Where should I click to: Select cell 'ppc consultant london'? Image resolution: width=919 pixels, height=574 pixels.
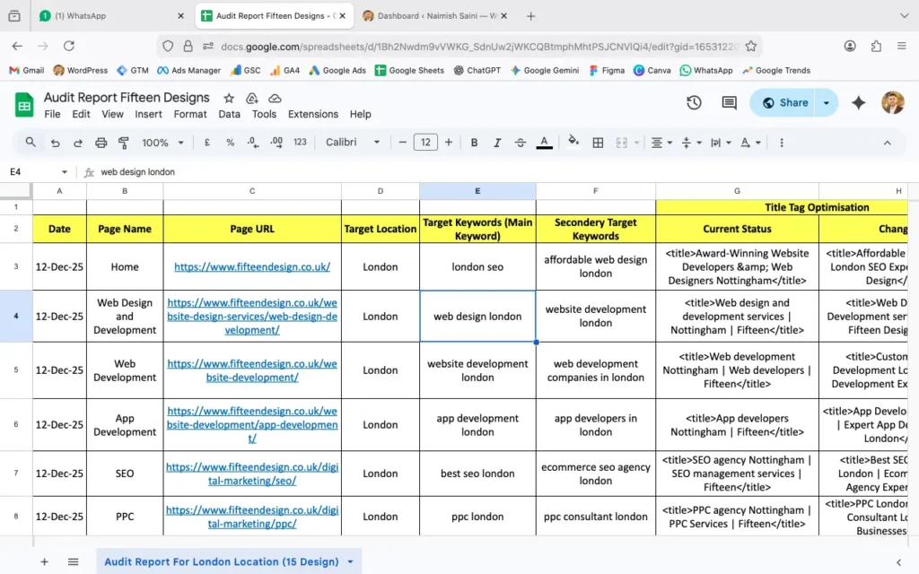click(596, 517)
